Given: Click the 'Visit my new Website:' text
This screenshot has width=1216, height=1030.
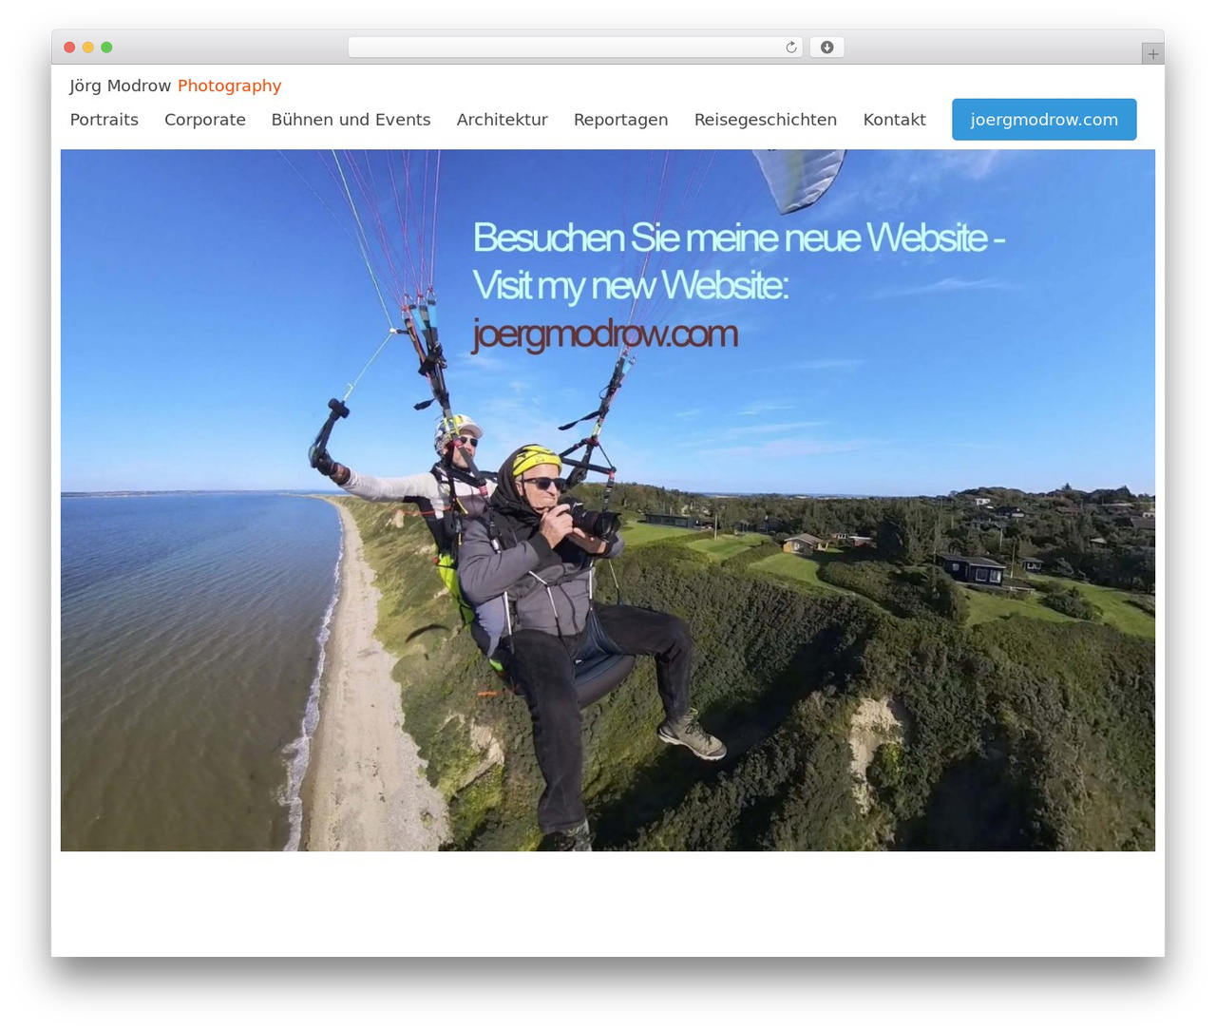Looking at the screenshot, I should [631, 285].
